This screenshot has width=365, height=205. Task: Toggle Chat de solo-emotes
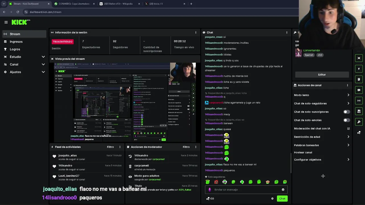coord(346,120)
